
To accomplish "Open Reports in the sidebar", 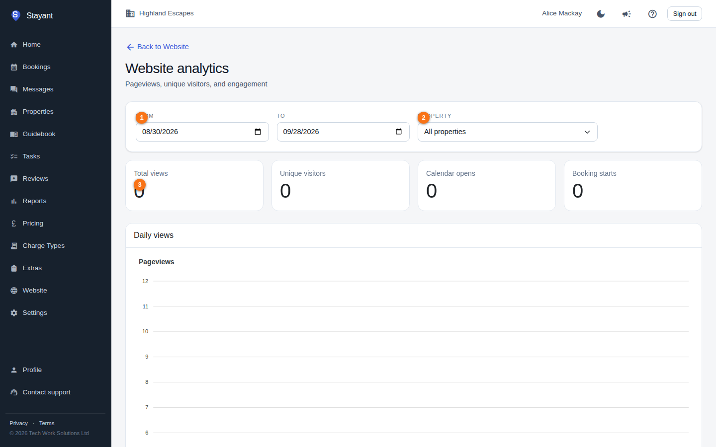I will coord(56,201).
